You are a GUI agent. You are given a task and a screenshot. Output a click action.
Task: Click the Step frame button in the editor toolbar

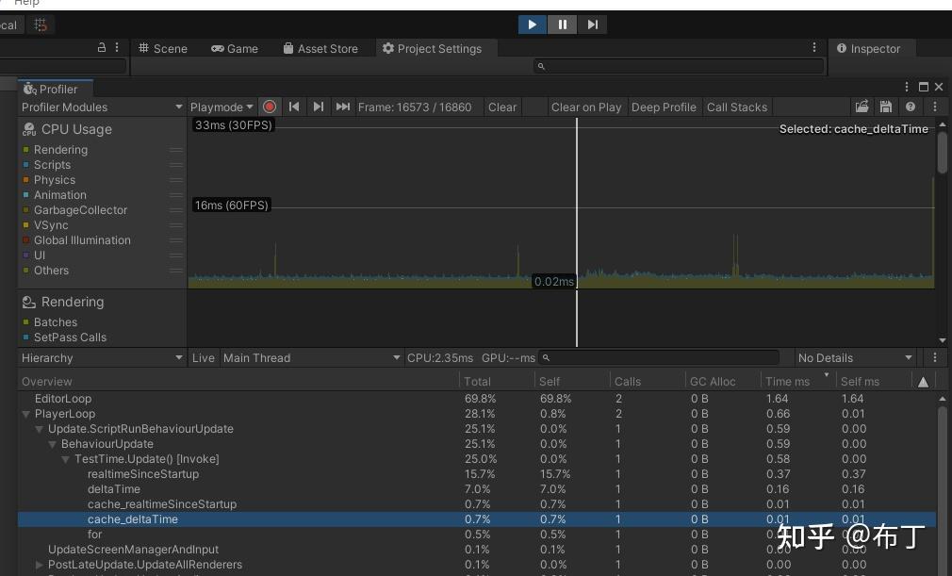pyautogui.click(x=593, y=25)
